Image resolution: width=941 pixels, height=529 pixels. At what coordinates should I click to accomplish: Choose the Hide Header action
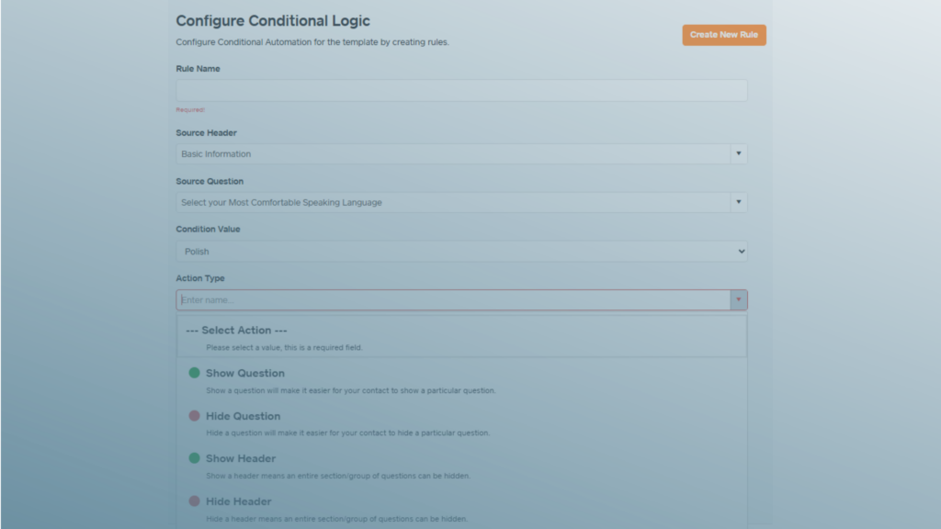point(239,501)
